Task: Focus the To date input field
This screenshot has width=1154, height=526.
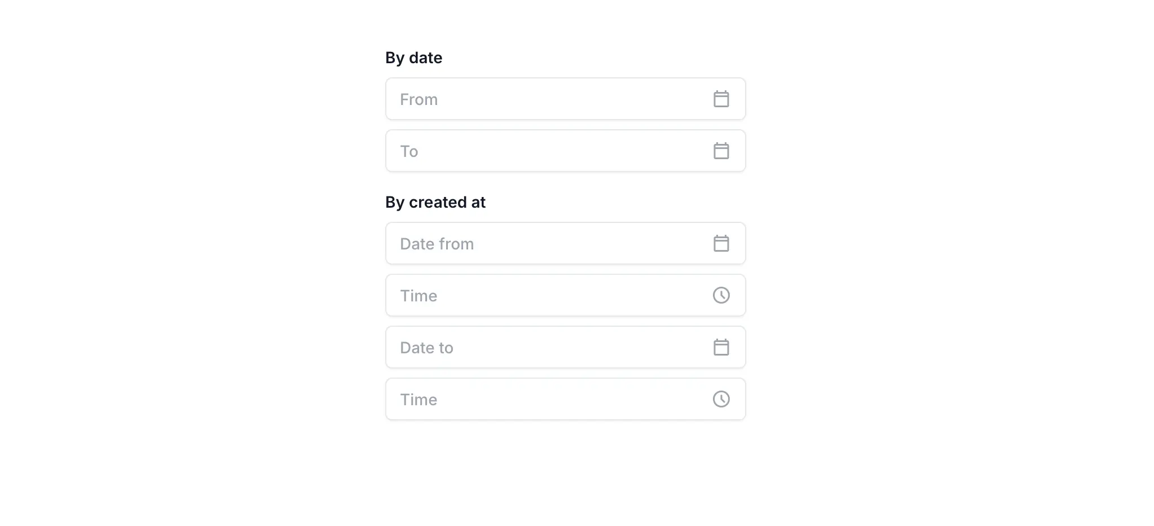Action: tap(565, 151)
